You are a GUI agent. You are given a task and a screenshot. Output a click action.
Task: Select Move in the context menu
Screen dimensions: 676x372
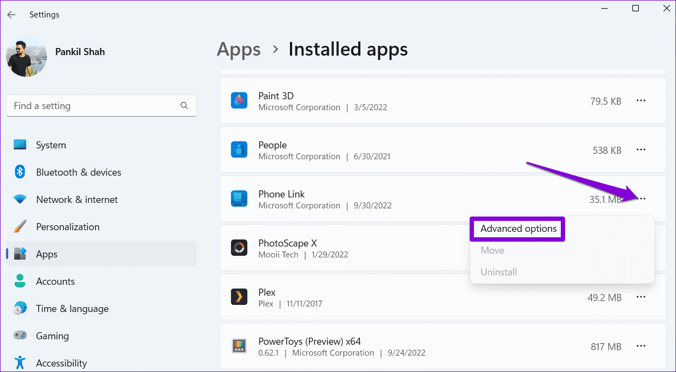coord(493,250)
